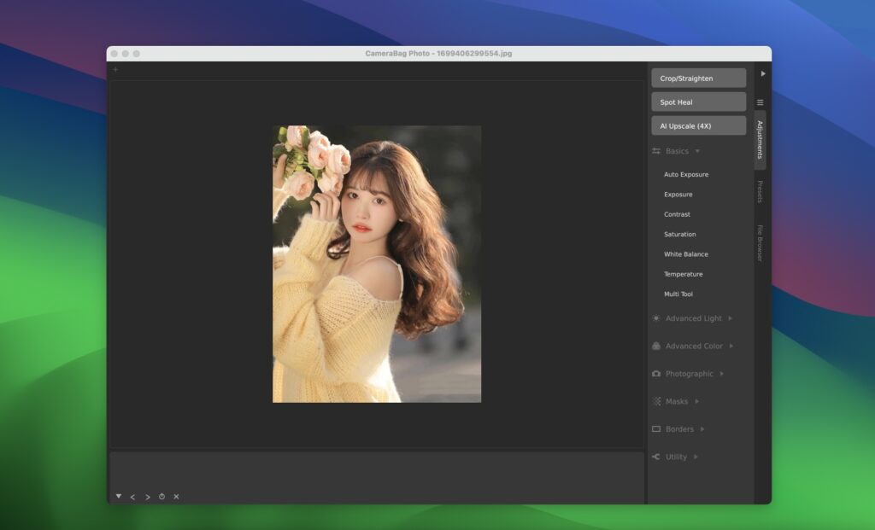
Task: Open the File Browser tab
Action: tap(760, 242)
